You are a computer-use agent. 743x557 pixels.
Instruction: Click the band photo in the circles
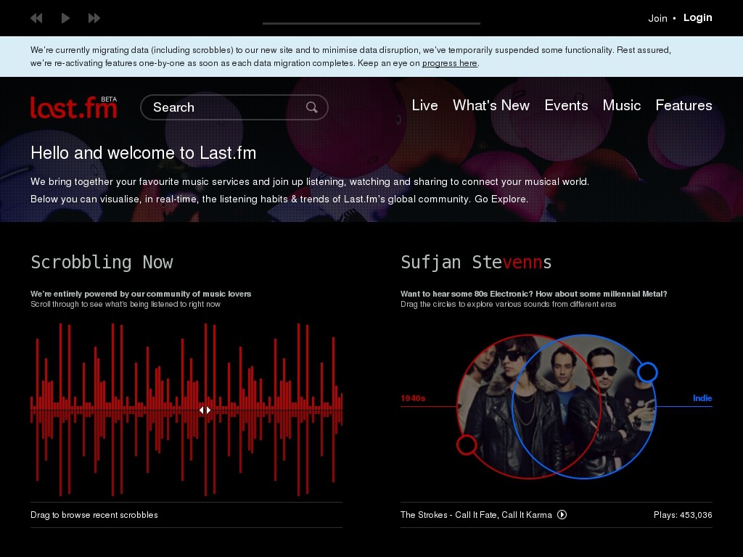pos(557,407)
